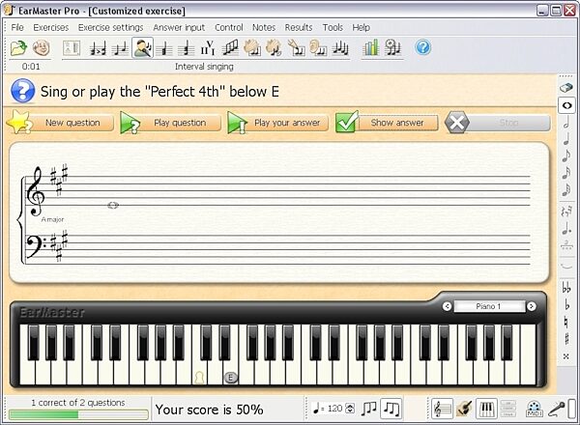Open the File menu
This screenshot has height=425, width=580.
pos(17,28)
